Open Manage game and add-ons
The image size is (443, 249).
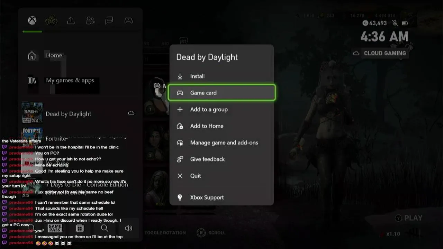(221, 142)
